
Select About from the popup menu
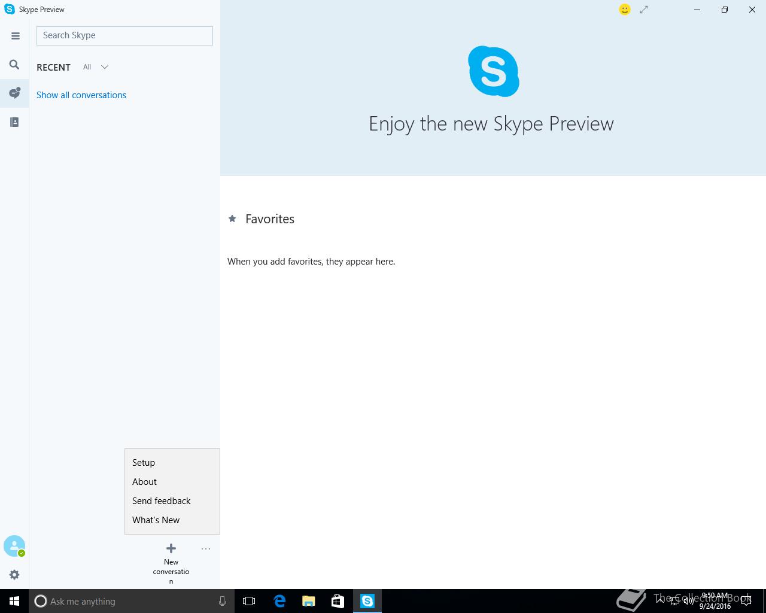pyautogui.click(x=172, y=482)
